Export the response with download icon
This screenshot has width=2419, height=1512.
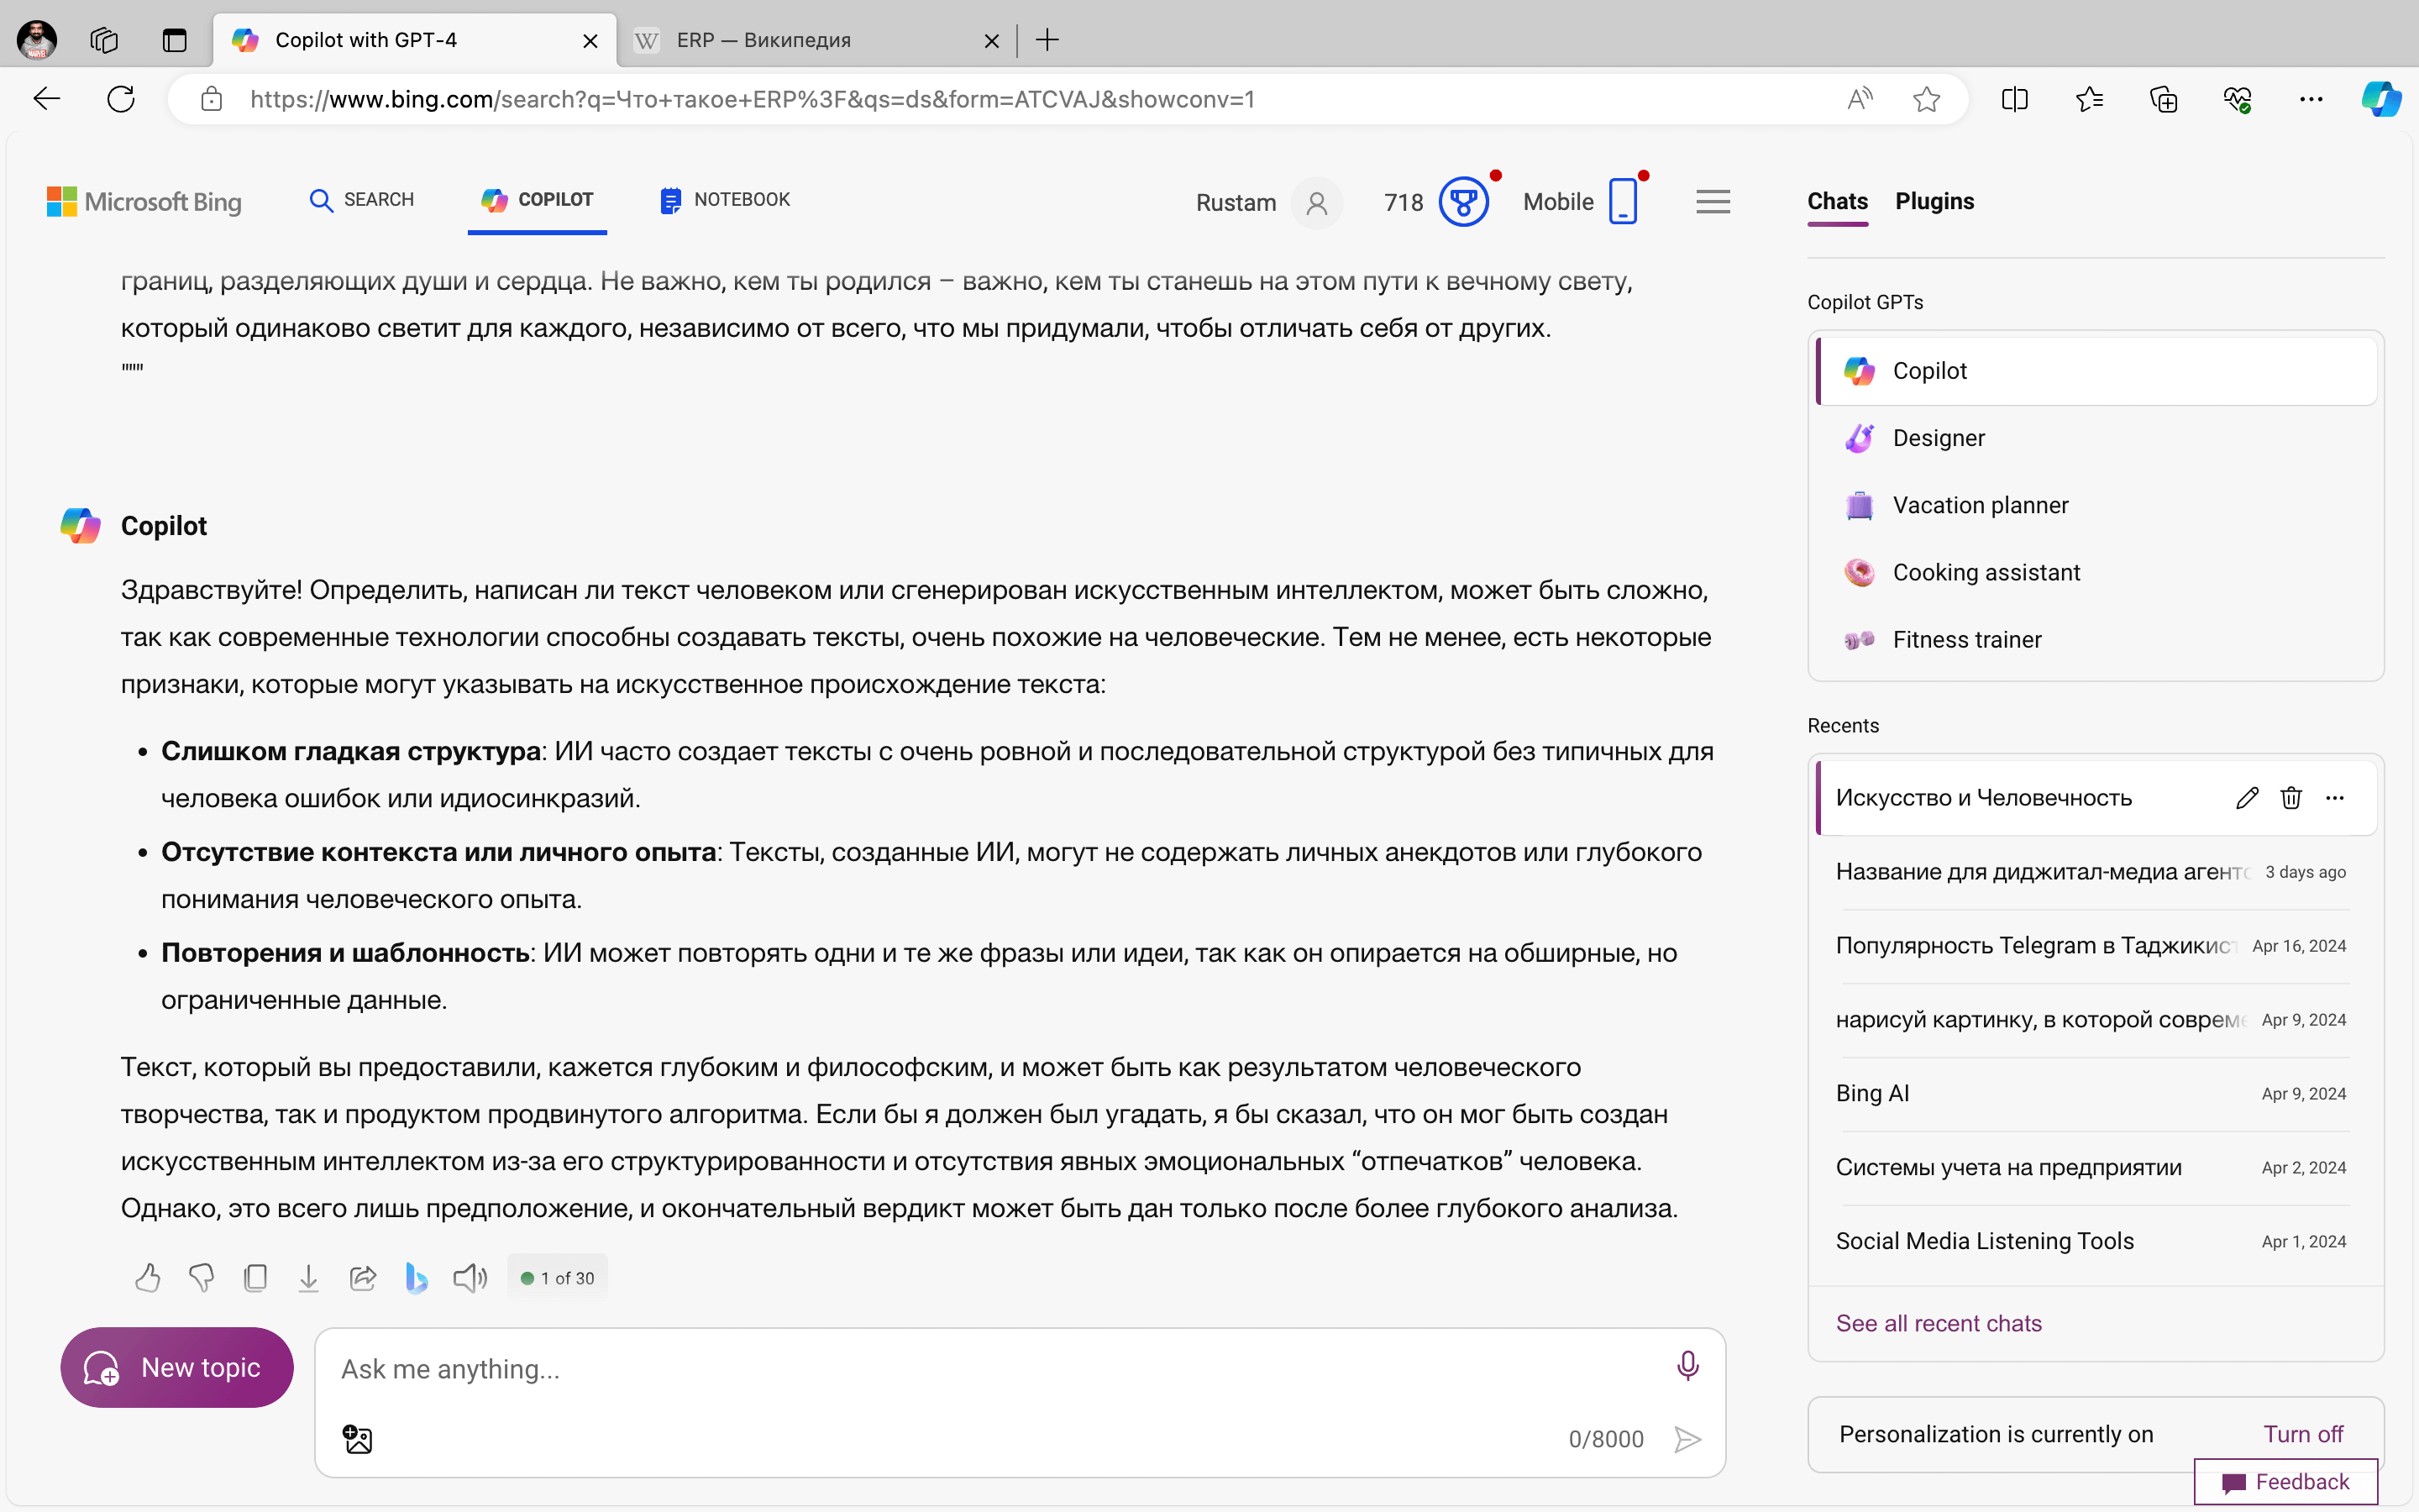coord(309,1277)
